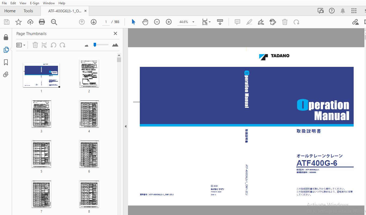The height and width of the screenshot is (215, 366).
Task: Choose the Selection arrow tool
Action: pyautogui.click(x=133, y=22)
